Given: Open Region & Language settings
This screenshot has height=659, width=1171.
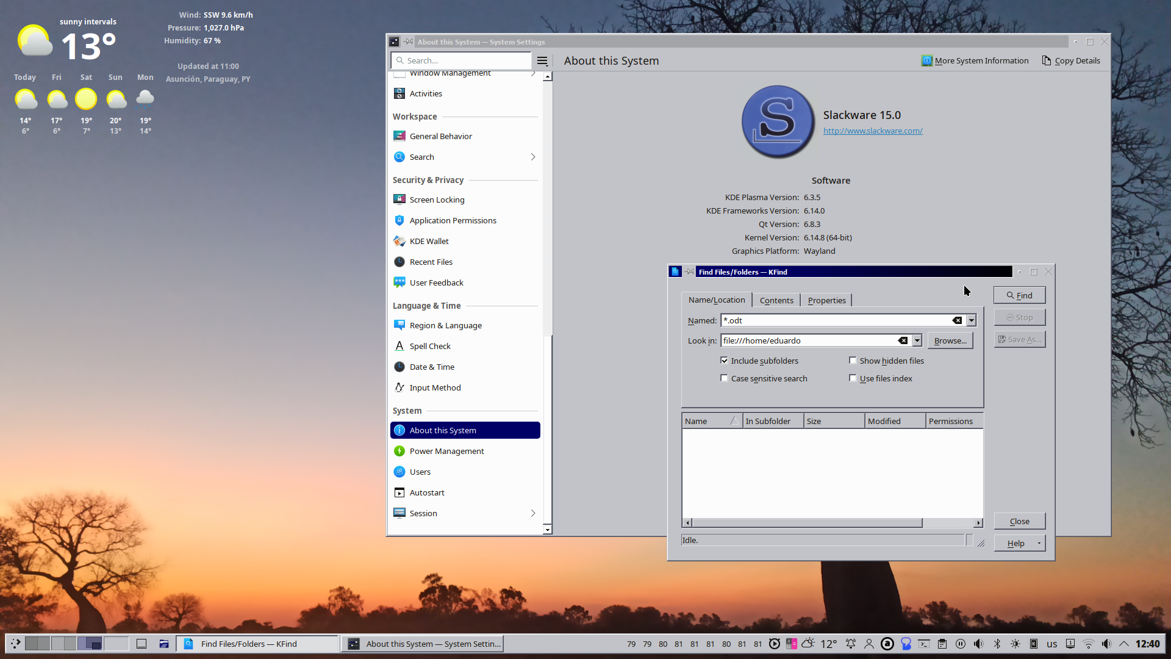Looking at the screenshot, I should tap(465, 325).
